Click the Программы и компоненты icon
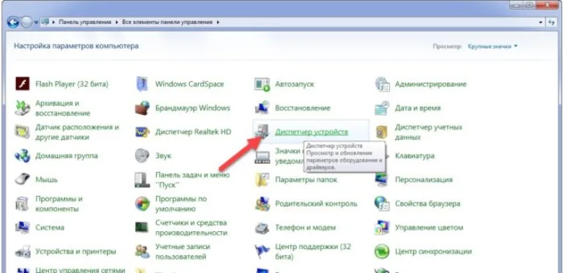Viewport: 563px width, 273px height. 22,203
